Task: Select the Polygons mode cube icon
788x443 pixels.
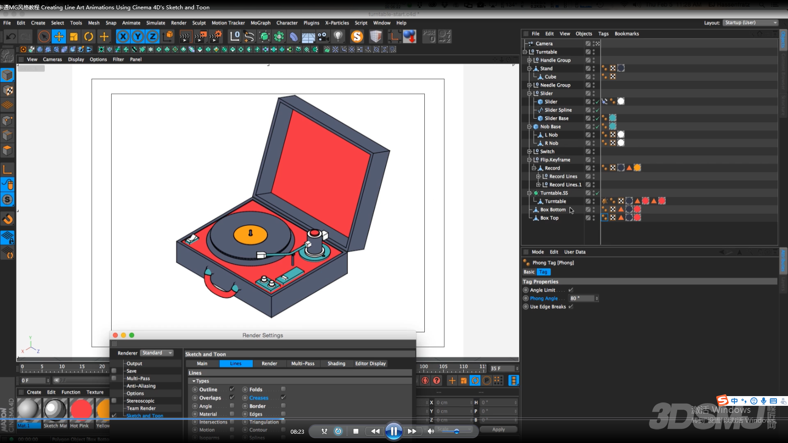Action: (x=8, y=150)
